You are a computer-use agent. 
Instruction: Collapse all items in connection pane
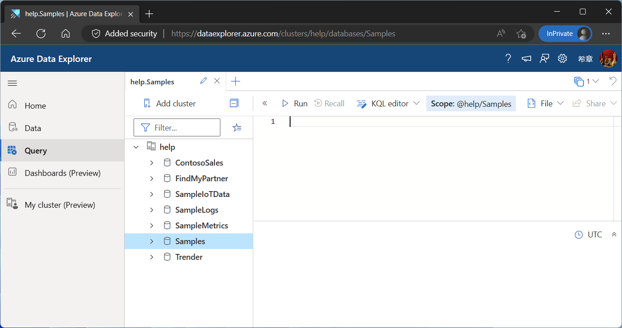pyautogui.click(x=234, y=103)
